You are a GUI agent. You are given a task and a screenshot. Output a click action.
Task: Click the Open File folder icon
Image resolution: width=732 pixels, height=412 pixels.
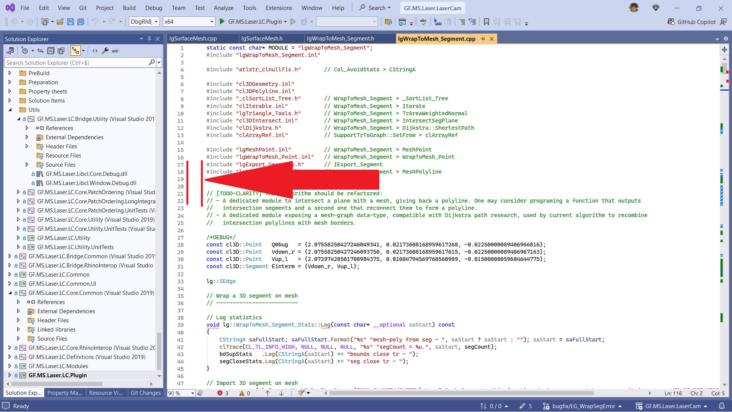pyautogui.click(x=60, y=22)
